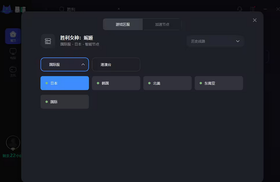280x182 pixels.
Task: Click the 剩余22小时 remaining time text
Action: click(x=12, y=156)
